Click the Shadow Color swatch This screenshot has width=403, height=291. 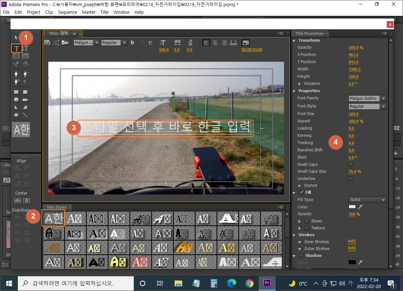pos(352,262)
